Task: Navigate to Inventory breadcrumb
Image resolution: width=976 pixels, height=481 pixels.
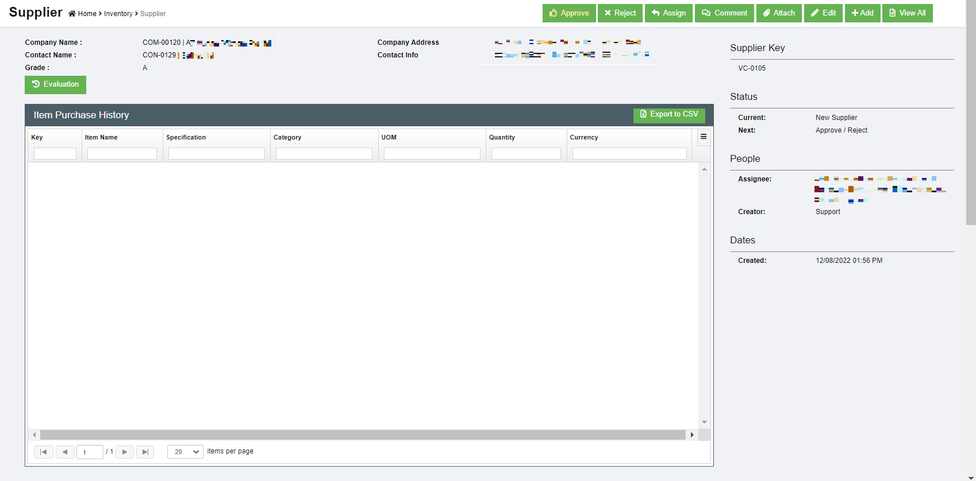Action: click(x=118, y=14)
